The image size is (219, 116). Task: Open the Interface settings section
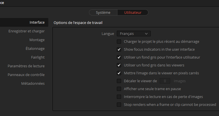pyautogui.click(x=37, y=22)
